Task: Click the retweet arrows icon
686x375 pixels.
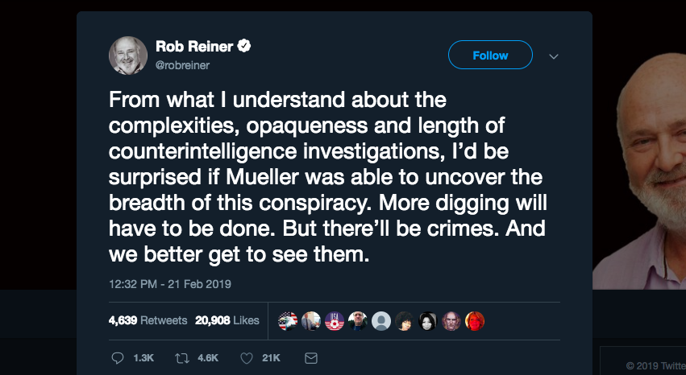Action: click(x=182, y=358)
